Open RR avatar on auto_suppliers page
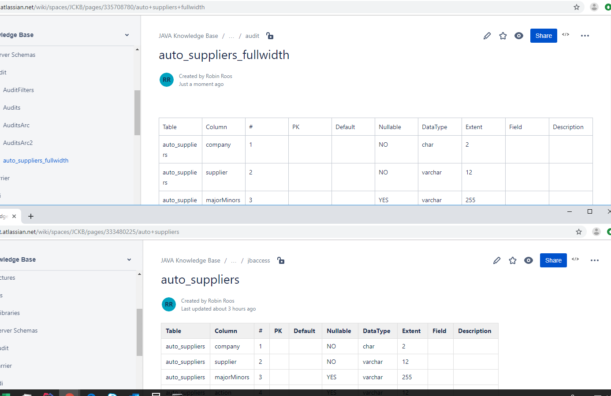Image resolution: width=611 pixels, height=396 pixels. click(169, 304)
